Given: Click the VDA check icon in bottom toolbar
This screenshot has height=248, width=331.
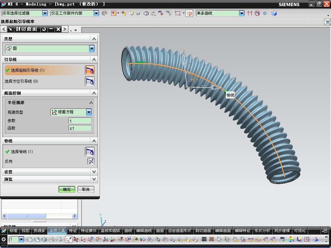Looking at the screenshot, I should pos(282,239).
